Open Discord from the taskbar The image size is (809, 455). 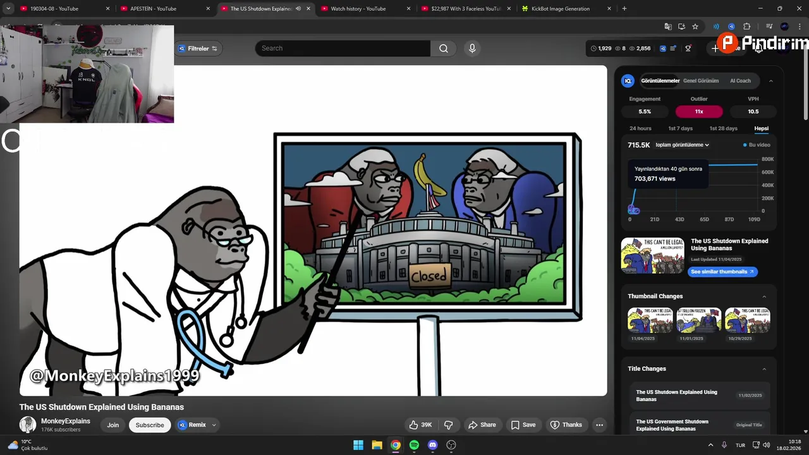tap(432, 445)
